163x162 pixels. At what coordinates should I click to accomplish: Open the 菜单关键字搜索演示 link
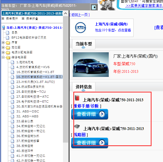[x=144, y=6]
